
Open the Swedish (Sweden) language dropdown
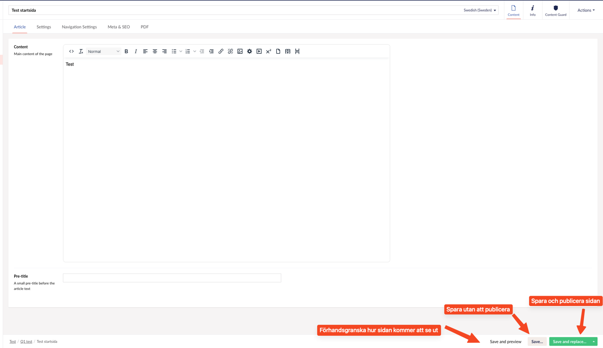click(479, 10)
